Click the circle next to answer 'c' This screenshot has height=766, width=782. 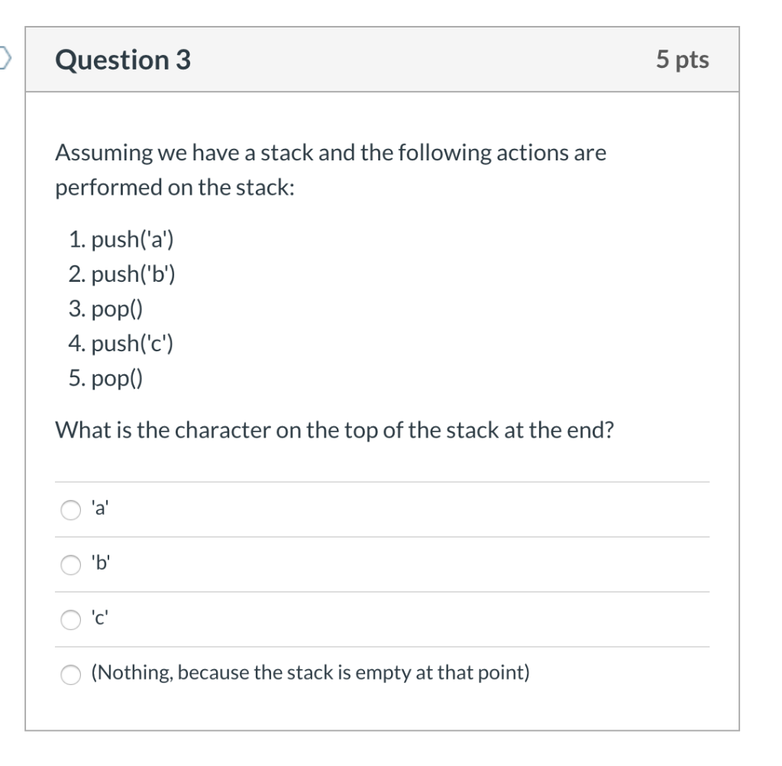tap(70, 619)
